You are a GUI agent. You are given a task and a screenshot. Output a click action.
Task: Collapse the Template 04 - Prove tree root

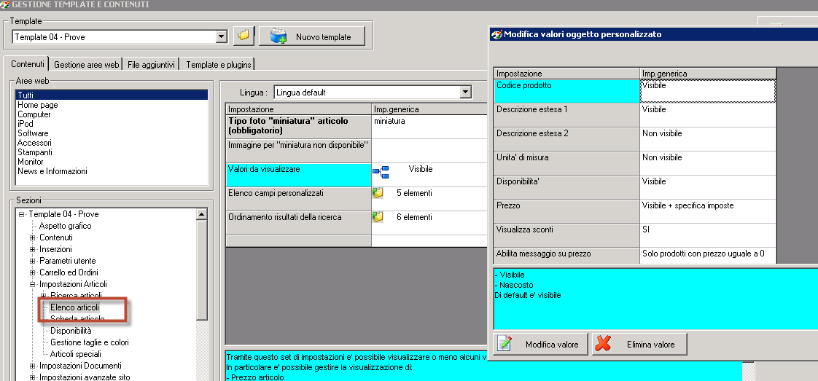21,214
